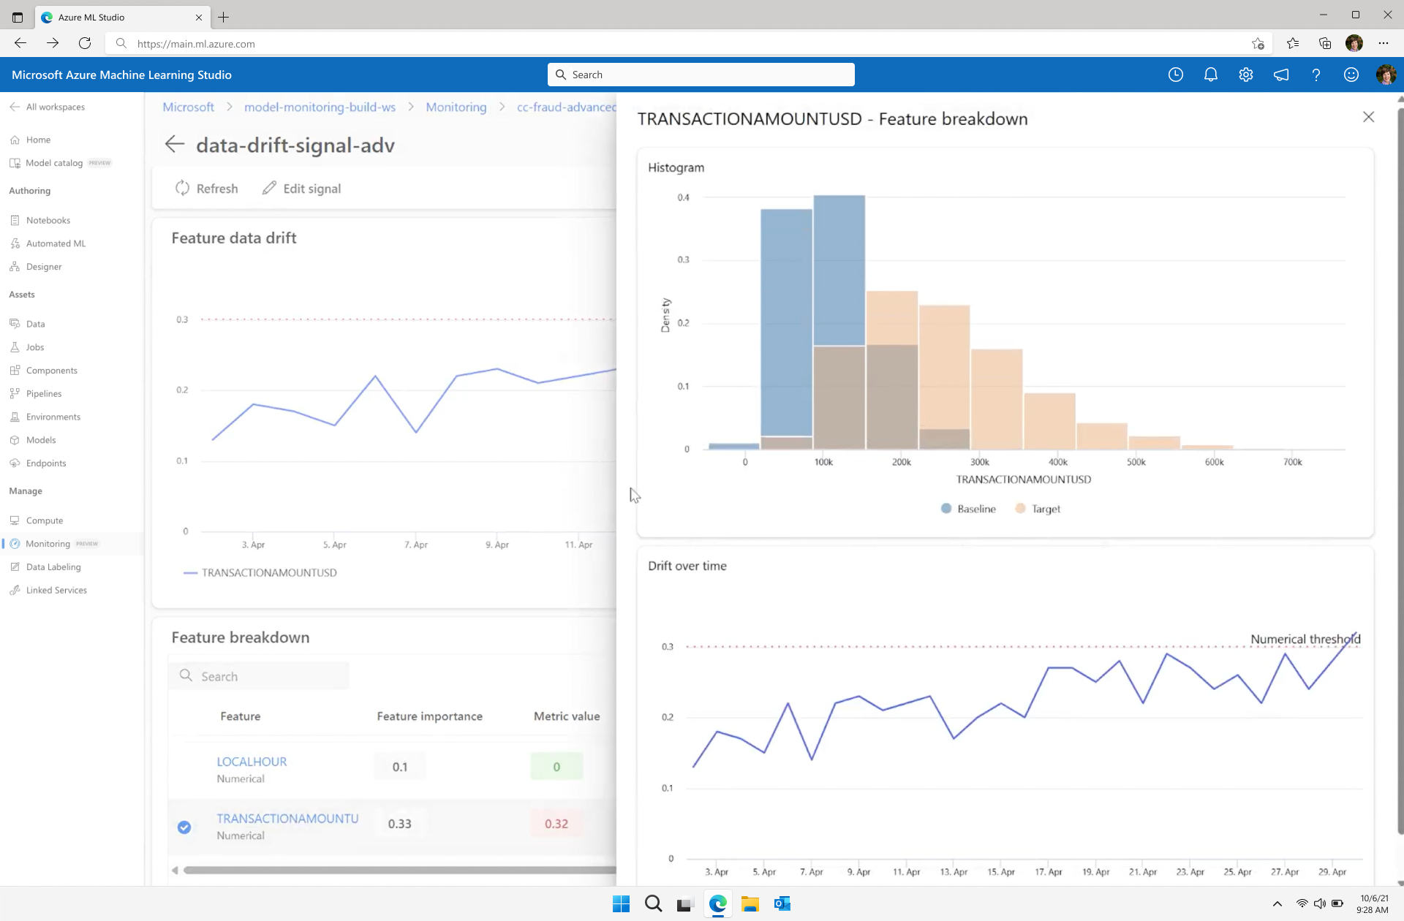Open Monitoring in the left sidebar
The height and width of the screenshot is (921, 1404).
pos(48,544)
